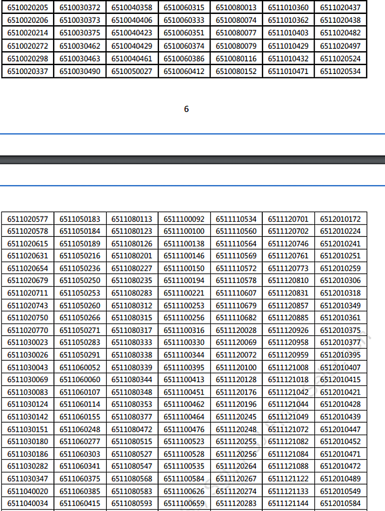The image size is (385, 511).
Task: Click cell 6511120072
Action: [x=236, y=355]
